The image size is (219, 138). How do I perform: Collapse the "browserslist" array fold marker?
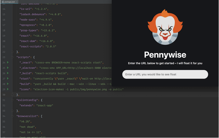point(12,116)
